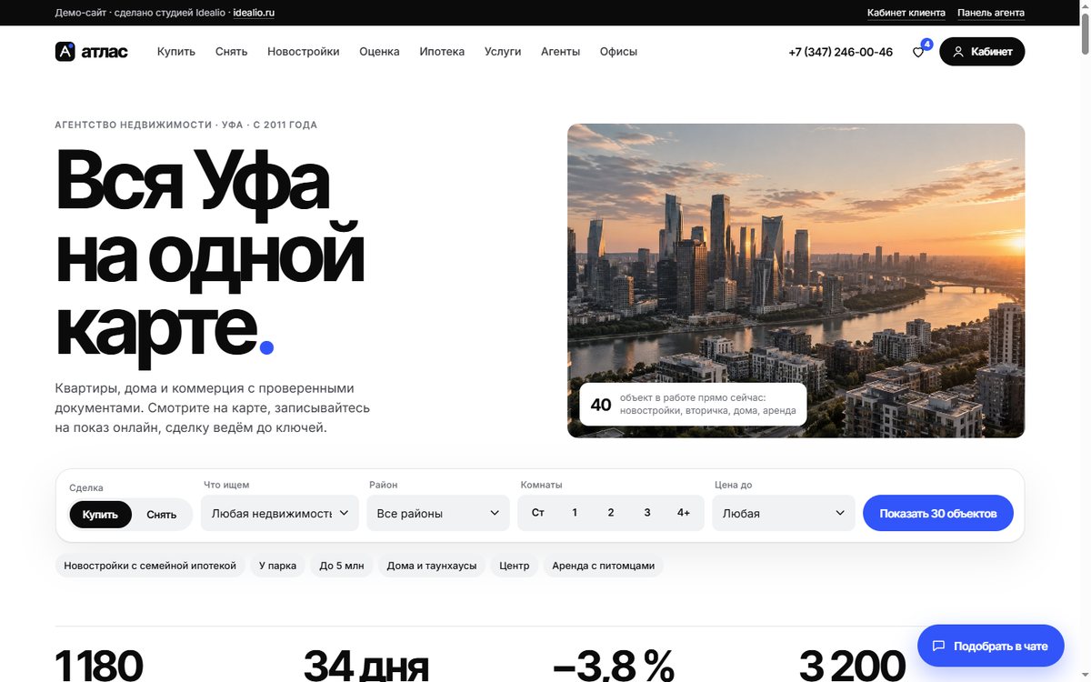Toggle the 4+ rooms option
The width and height of the screenshot is (1091, 682).
(684, 513)
